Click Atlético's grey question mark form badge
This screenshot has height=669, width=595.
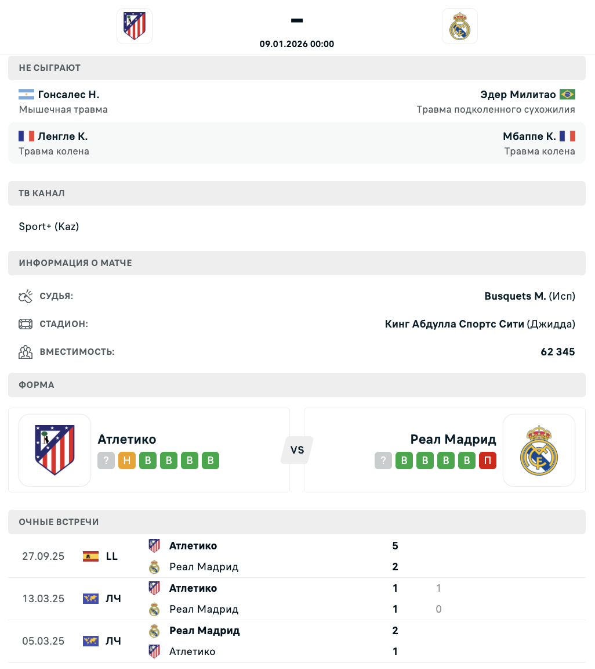tap(106, 461)
